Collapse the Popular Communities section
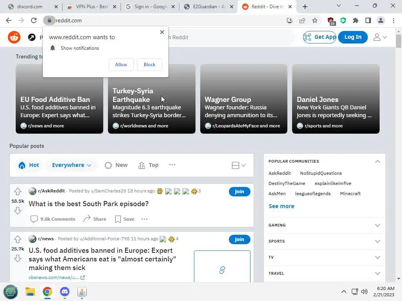 tap(378, 161)
